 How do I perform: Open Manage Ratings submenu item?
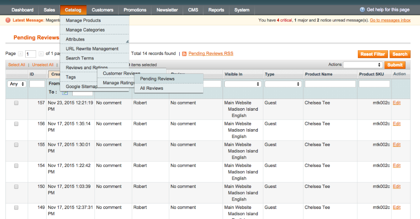118,83
